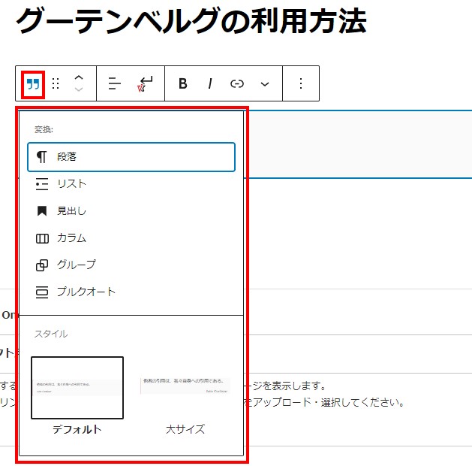Open the three-dot block options menu
This screenshot has height=466, width=472.
tap(301, 83)
